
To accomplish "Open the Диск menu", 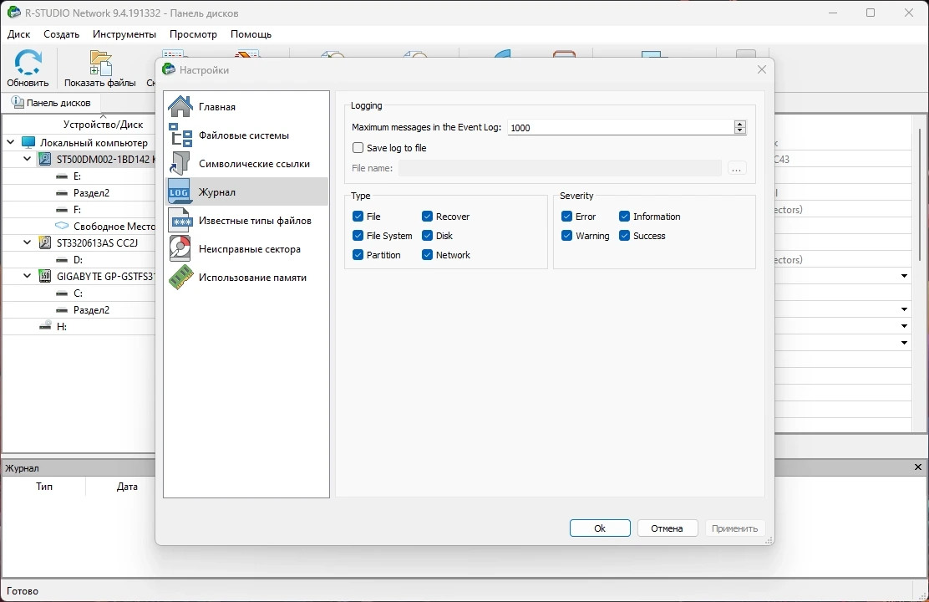I will [x=19, y=34].
